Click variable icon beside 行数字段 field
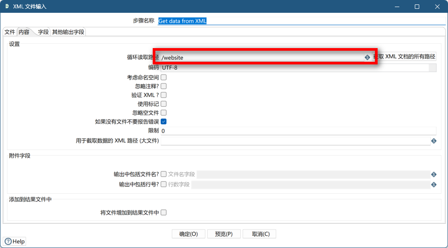 pos(434,184)
